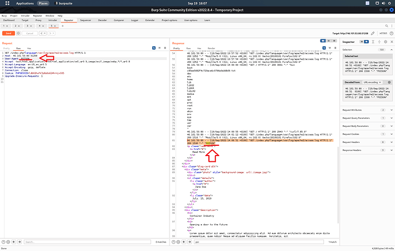Open the Burp menu
The image size is (395, 251).
point(4,15)
